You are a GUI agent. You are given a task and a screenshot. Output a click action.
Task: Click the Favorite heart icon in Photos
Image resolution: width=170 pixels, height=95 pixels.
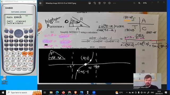coord(104,3)
